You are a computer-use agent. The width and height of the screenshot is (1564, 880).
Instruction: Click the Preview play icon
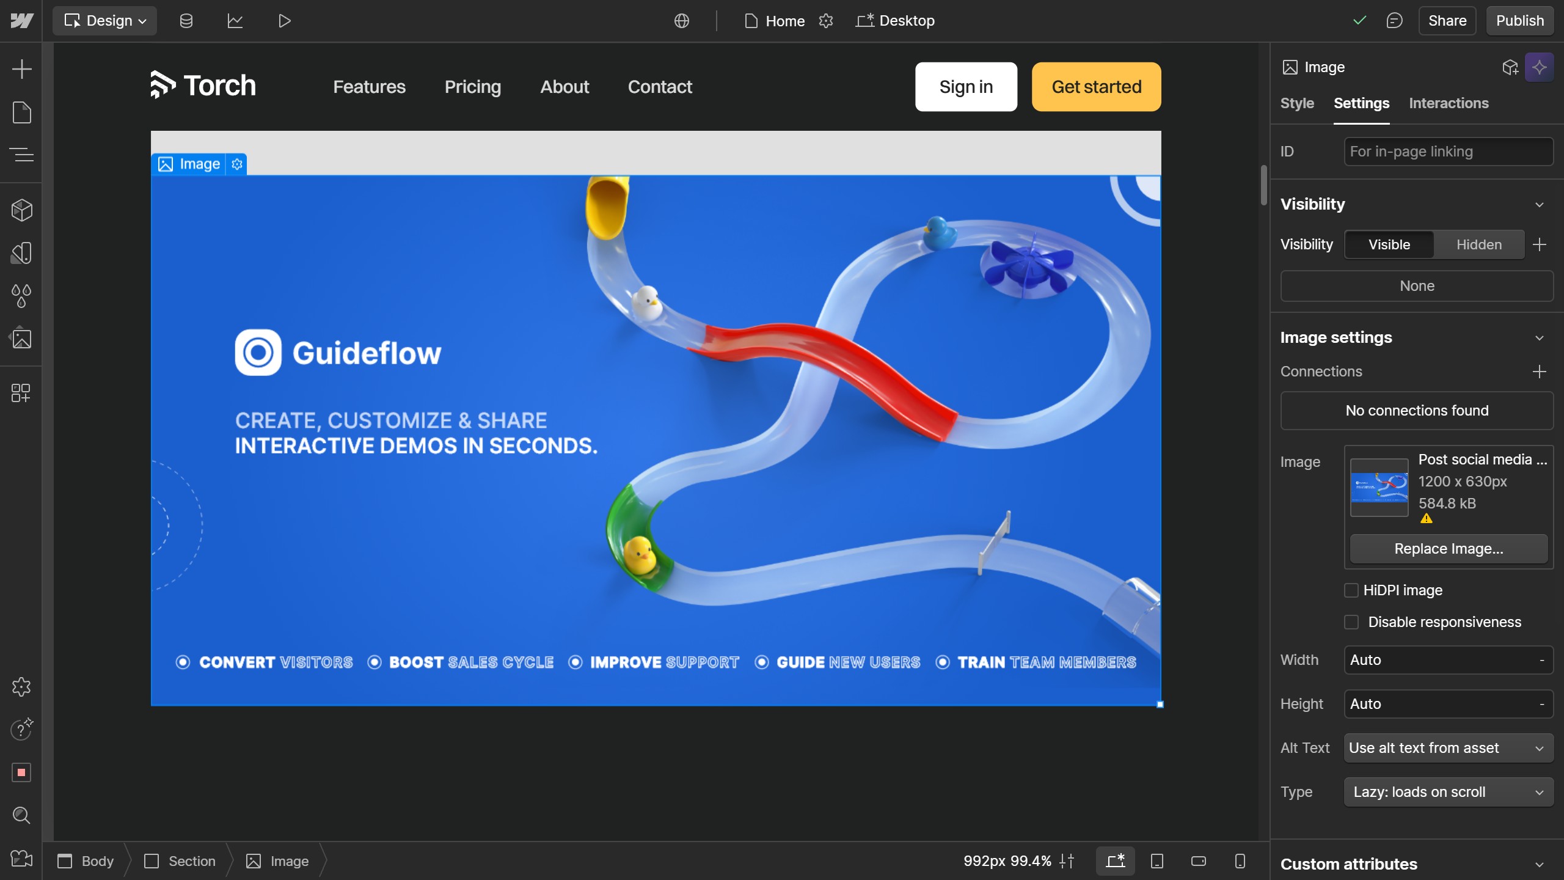(x=284, y=21)
